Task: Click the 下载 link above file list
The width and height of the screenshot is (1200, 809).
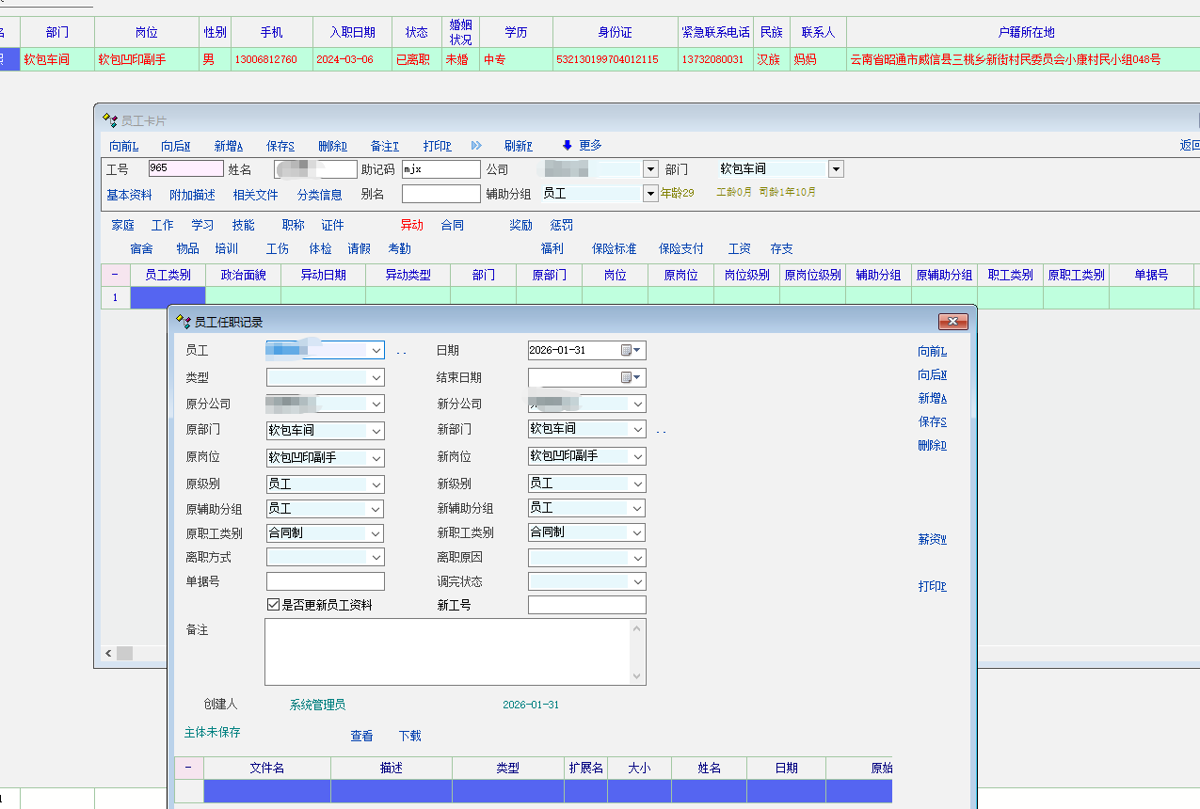Action: (409, 737)
